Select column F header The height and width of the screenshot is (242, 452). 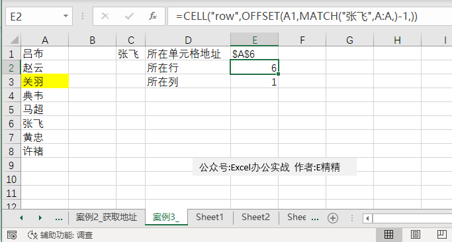302,40
